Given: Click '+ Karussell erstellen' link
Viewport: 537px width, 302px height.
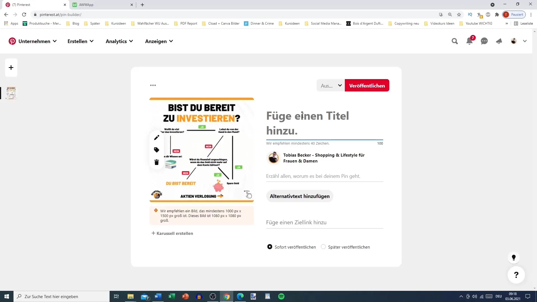Looking at the screenshot, I should tap(172, 233).
